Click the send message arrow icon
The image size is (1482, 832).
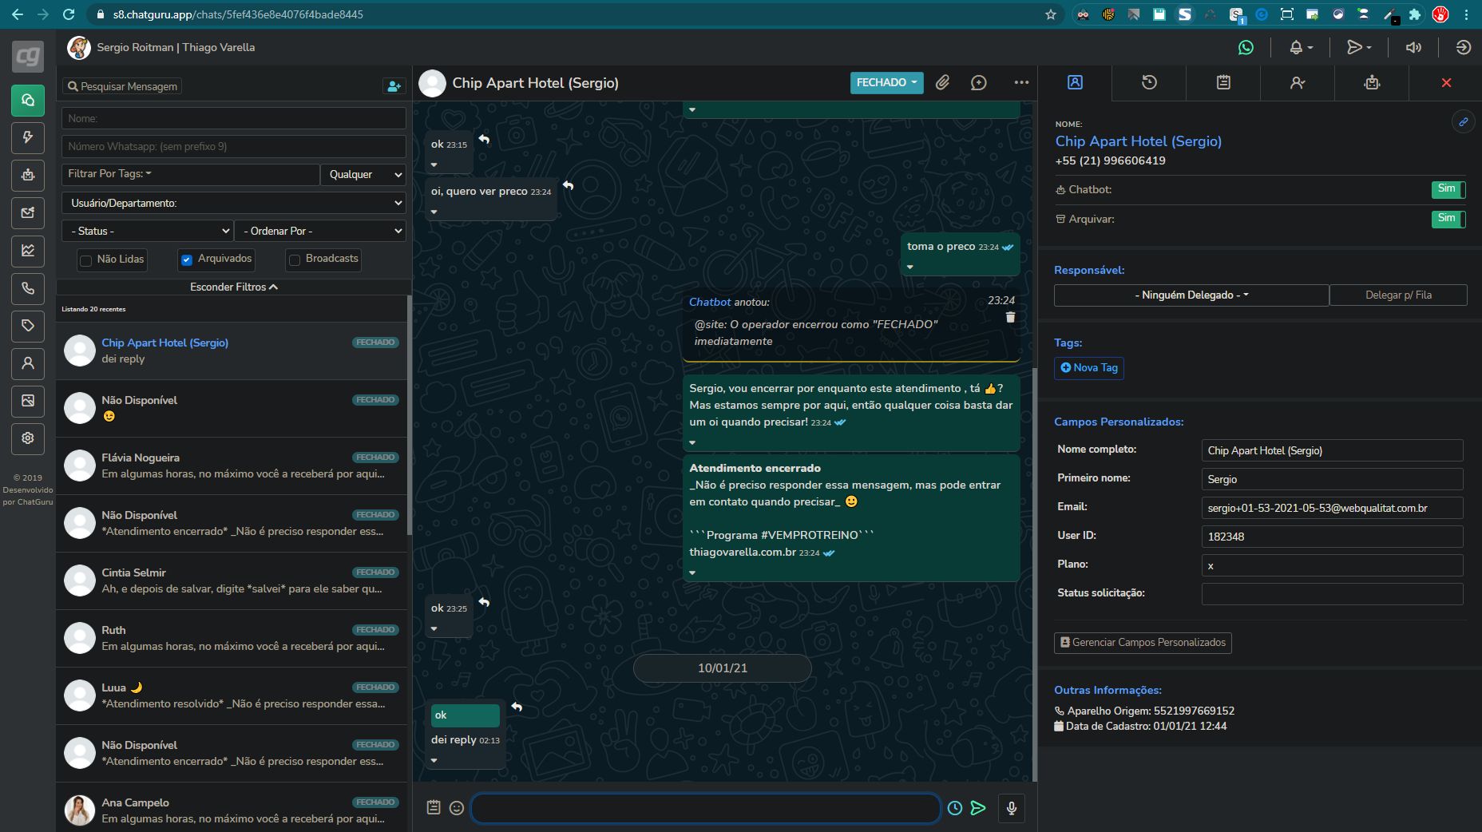point(978,808)
